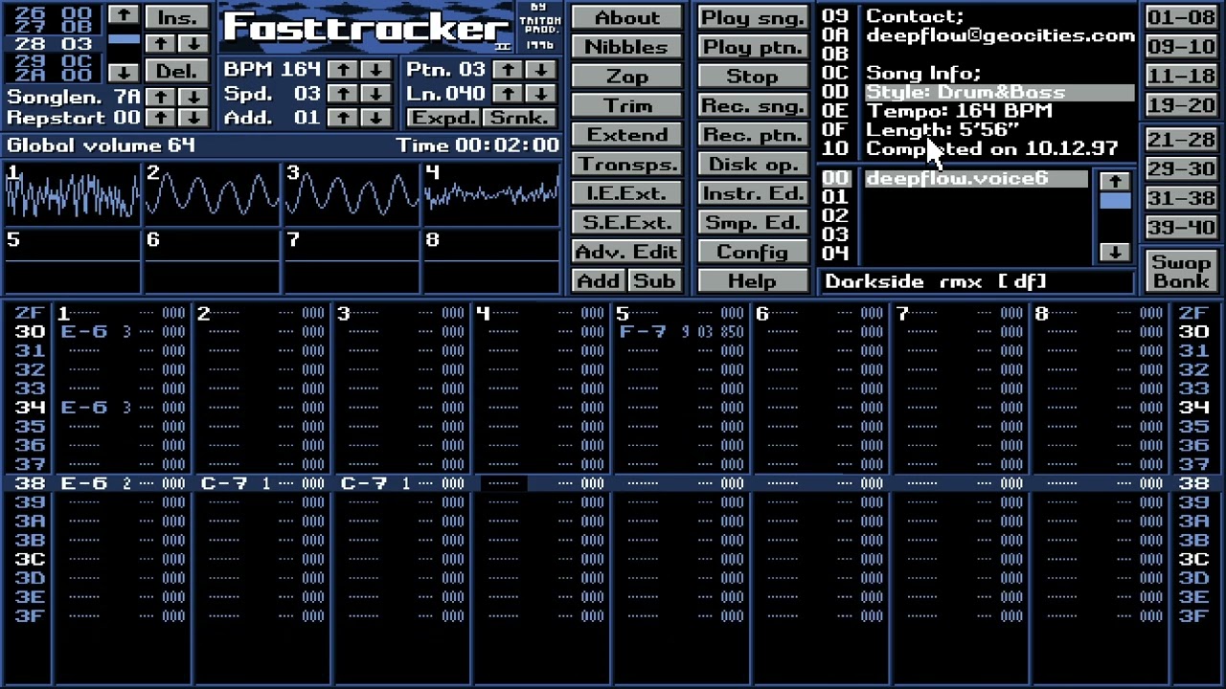Decrease the Repstart value
The image size is (1226, 689).
tap(193, 118)
